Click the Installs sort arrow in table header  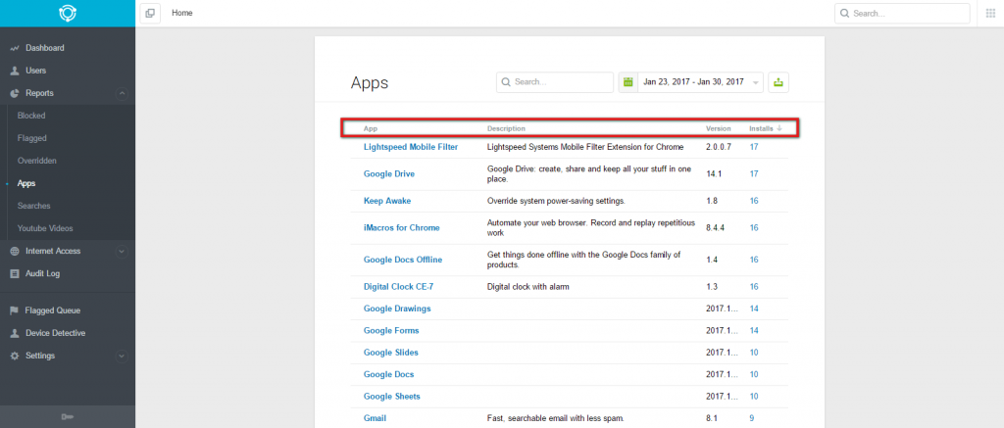(779, 128)
